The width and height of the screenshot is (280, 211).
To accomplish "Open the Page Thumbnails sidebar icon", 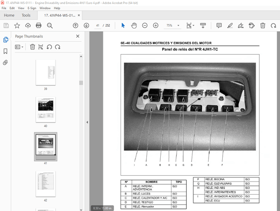I will (x=5, y=40).
